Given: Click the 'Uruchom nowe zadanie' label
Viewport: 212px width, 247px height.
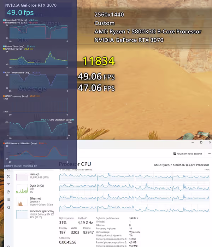Looking at the screenshot, I should [189, 154].
